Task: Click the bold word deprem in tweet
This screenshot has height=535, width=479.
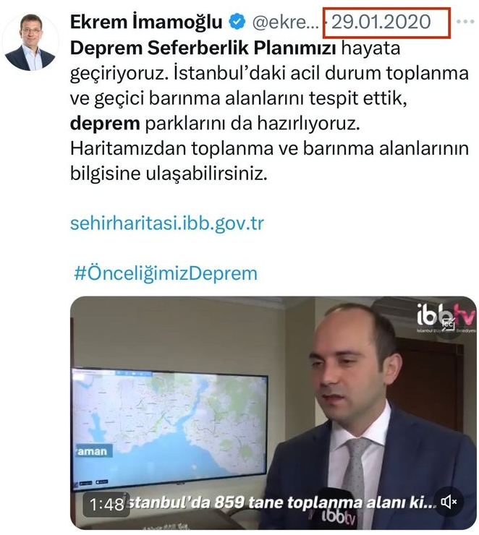Action: click(105, 124)
